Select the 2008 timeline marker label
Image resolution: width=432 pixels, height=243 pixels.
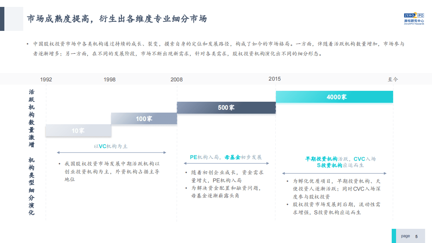click(x=177, y=79)
